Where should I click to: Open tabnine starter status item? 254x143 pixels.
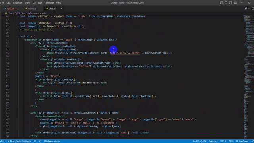(52, 141)
